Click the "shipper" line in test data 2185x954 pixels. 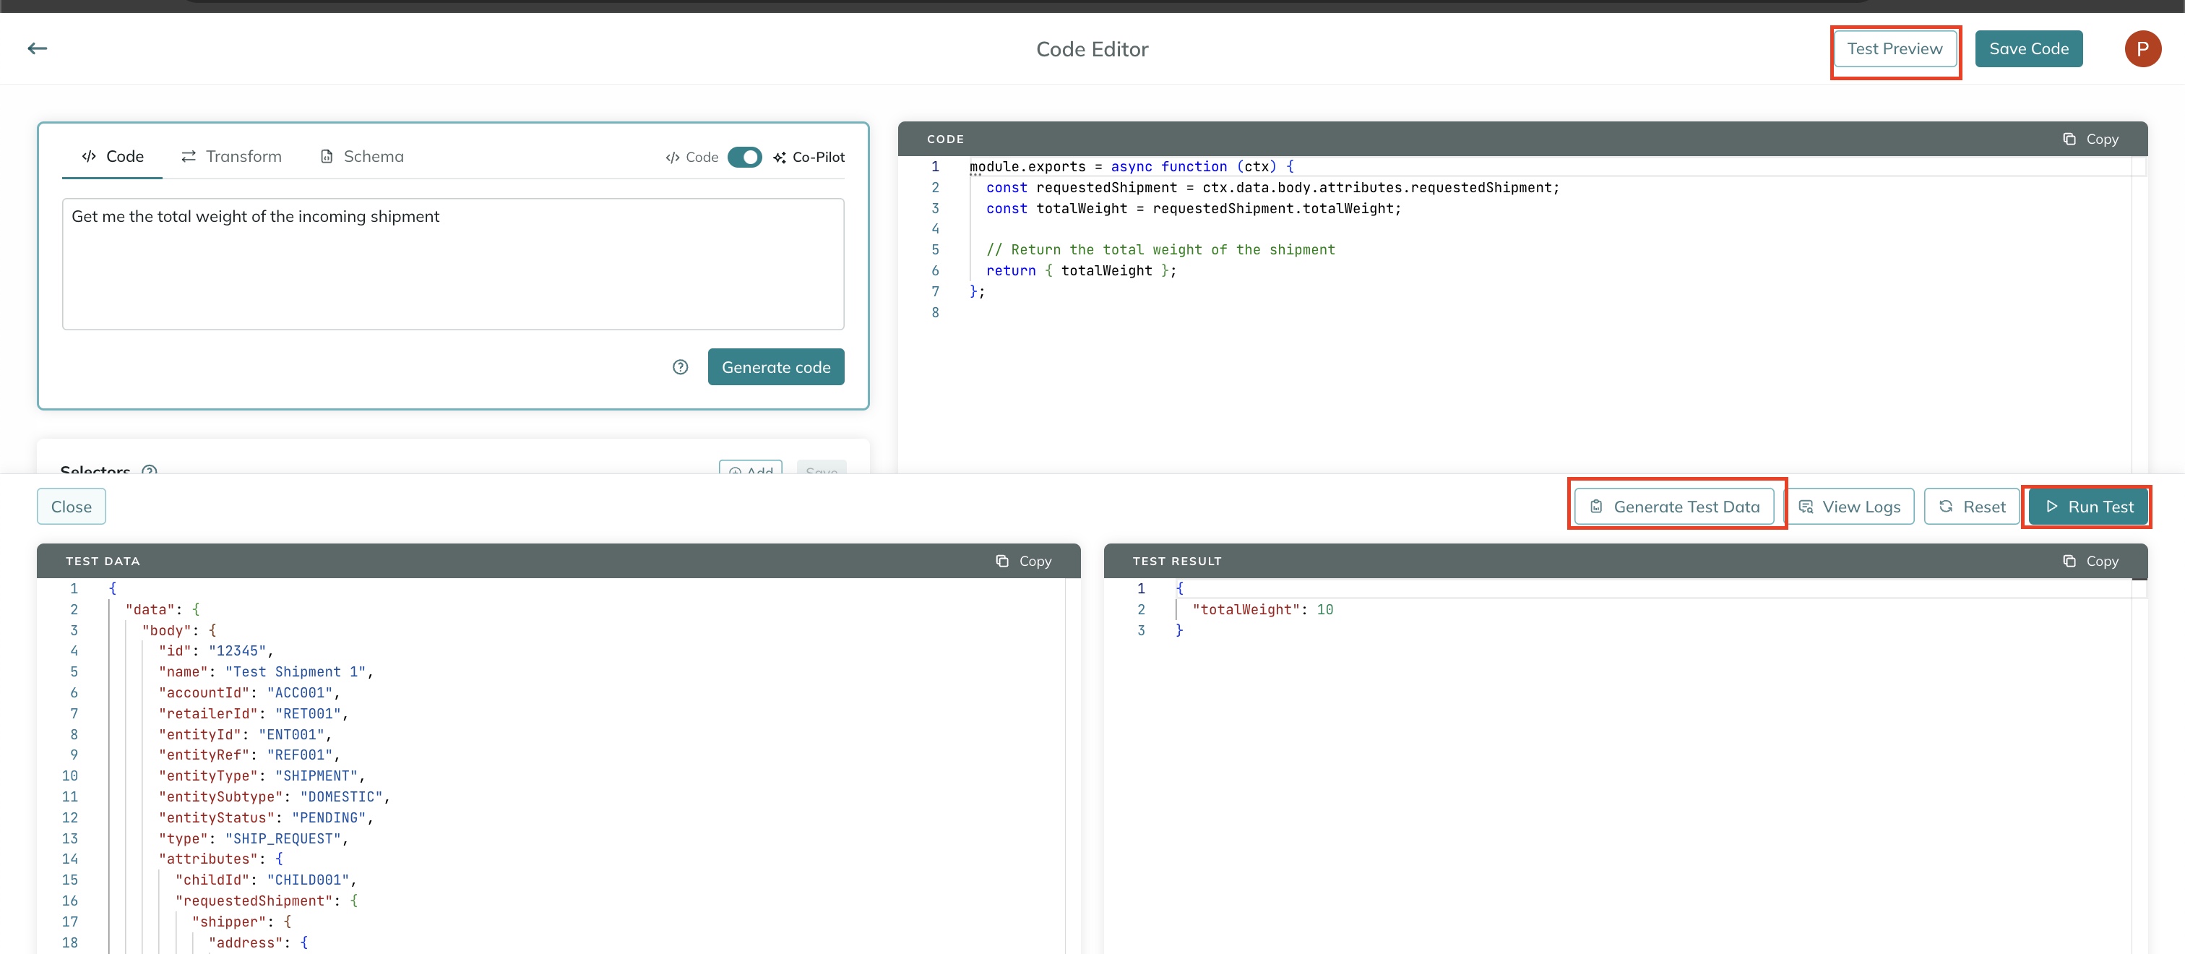tap(241, 921)
